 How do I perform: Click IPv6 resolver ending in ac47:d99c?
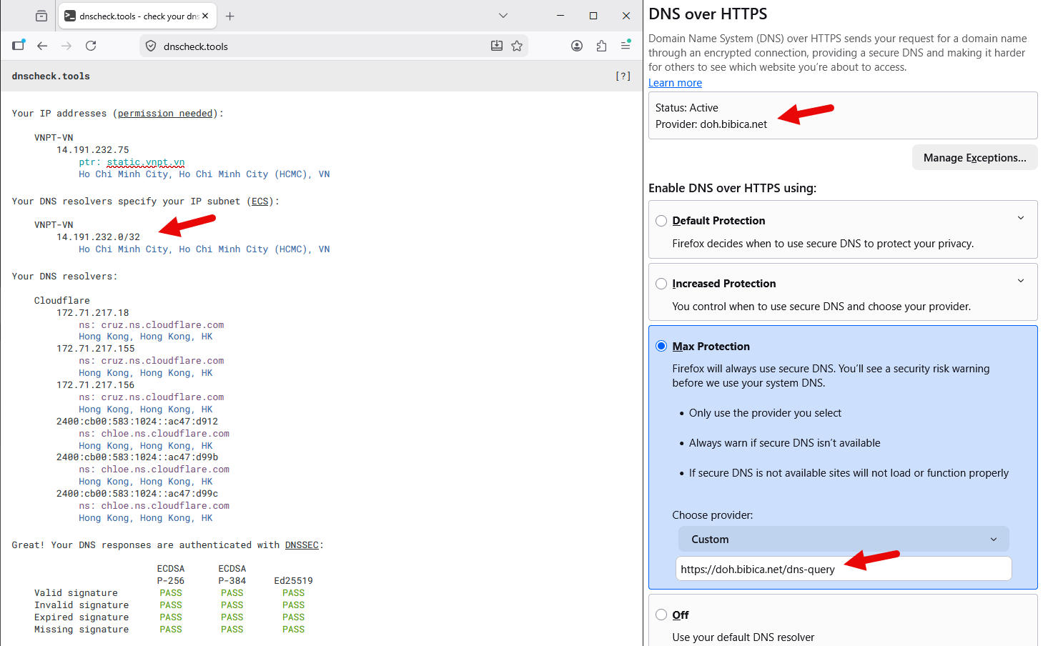[137, 494]
